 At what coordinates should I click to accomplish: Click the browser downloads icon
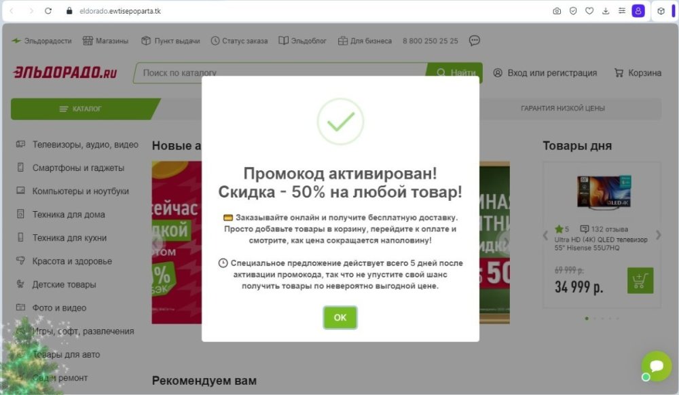(x=606, y=11)
